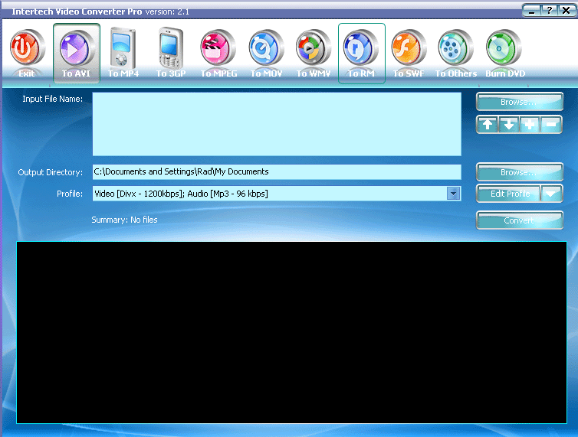Select the To MOV QuickTime icon
Viewport: 578px width, 437px height.
(x=266, y=49)
